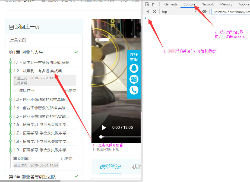Click the 返回上一页 back icon
Image resolution: width=250 pixels, height=182 pixels.
click(x=11, y=27)
